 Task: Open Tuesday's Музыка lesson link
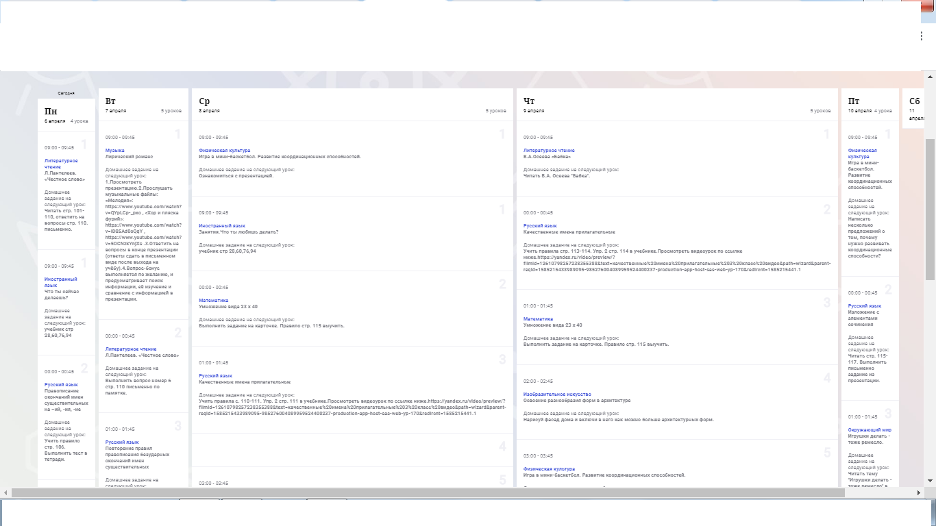(114, 150)
